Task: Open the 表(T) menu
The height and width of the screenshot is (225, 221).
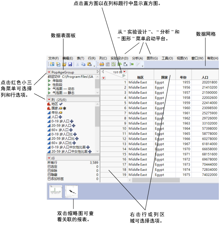Action: pyautogui.click(x=80, y=58)
